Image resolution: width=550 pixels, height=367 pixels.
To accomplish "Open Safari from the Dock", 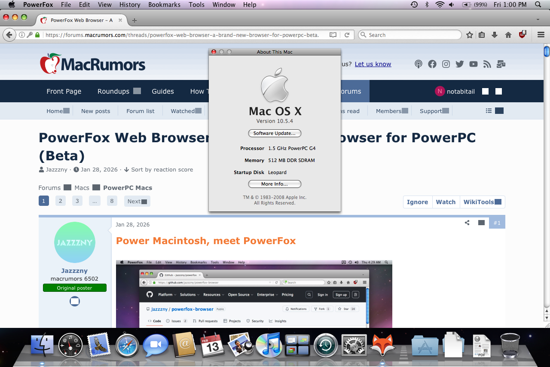I will point(127,345).
